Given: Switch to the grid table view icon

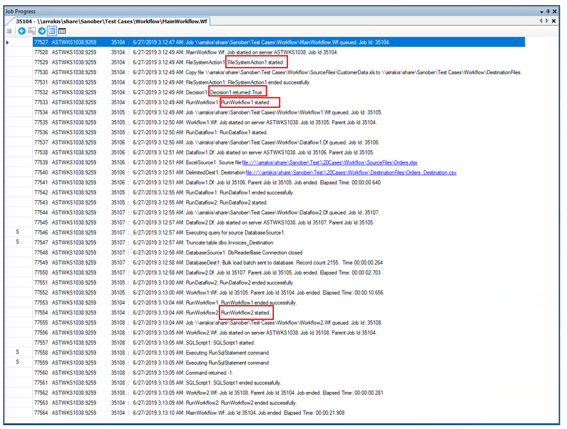Looking at the screenshot, I should [62, 31].
